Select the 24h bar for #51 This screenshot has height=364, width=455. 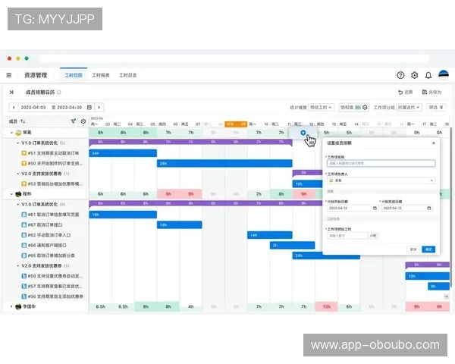click(123, 153)
